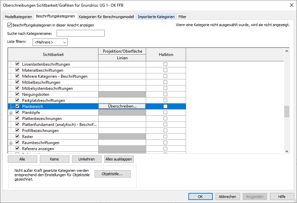Confirm the dialog with OK

coord(200,197)
